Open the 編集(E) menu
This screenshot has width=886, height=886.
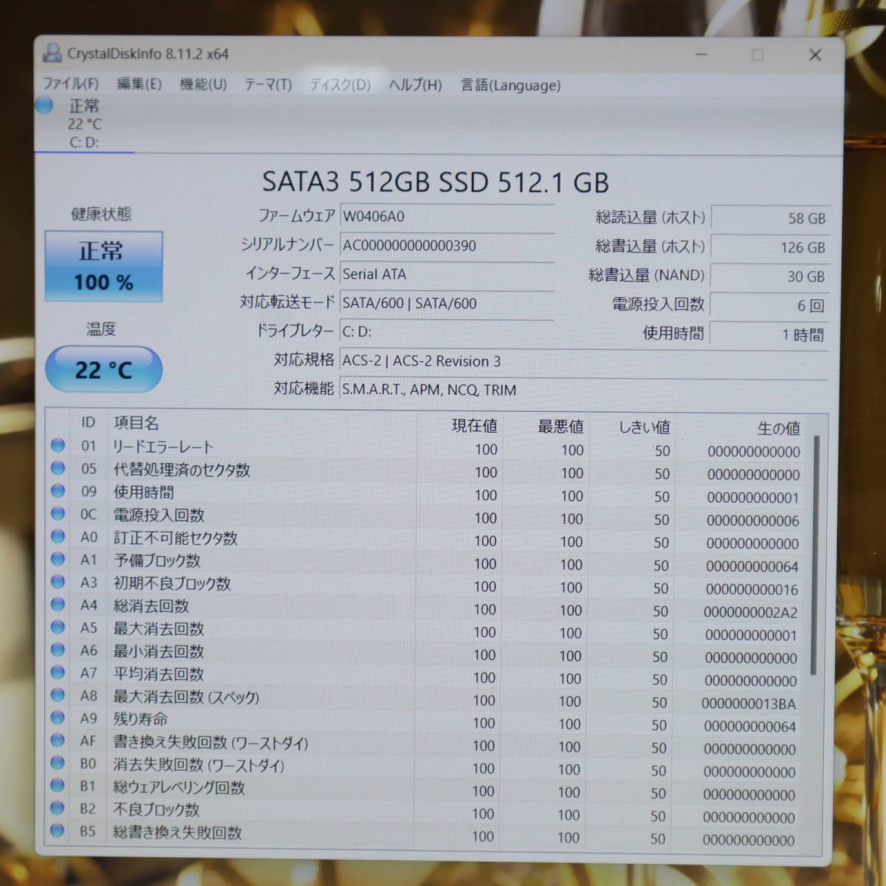point(139,83)
